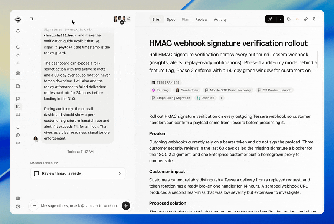Select the library shelf icon in sidebar
The image size is (334, 224).
click(x=18, y=107)
